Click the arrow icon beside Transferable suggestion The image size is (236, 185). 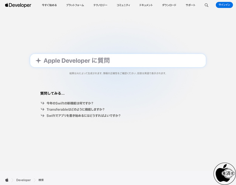pos(42,109)
